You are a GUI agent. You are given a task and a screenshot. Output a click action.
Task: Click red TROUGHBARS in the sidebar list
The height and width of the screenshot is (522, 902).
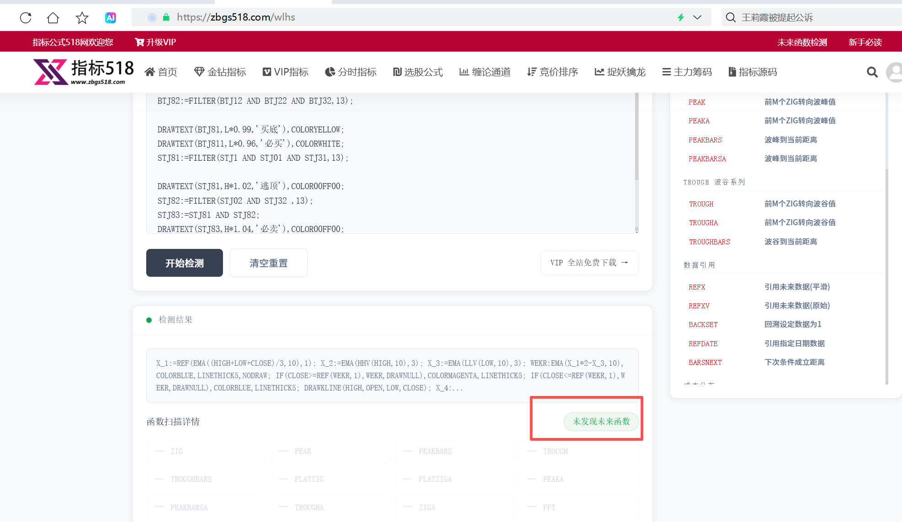pyautogui.click(x=709, y=242)
